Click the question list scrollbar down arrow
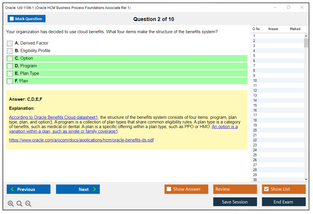The image size is (313, 214). click(x=306, y=179)
